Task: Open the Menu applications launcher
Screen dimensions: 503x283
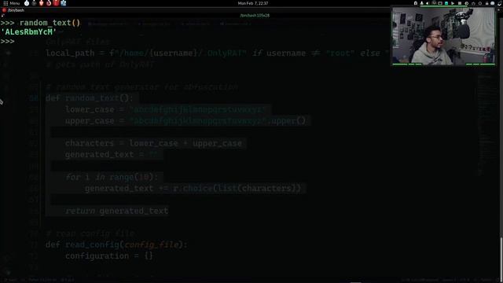Action: (x=12, y=3)
